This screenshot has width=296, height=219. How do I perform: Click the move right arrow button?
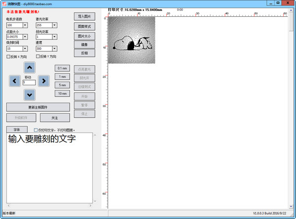[x=44, y=81]
